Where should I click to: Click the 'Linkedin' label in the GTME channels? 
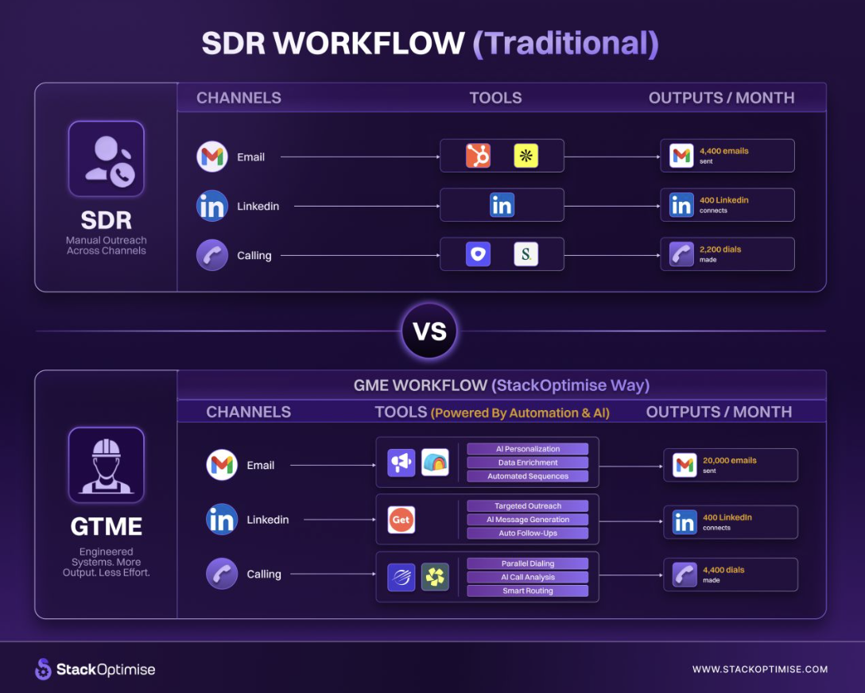point(268,520)
